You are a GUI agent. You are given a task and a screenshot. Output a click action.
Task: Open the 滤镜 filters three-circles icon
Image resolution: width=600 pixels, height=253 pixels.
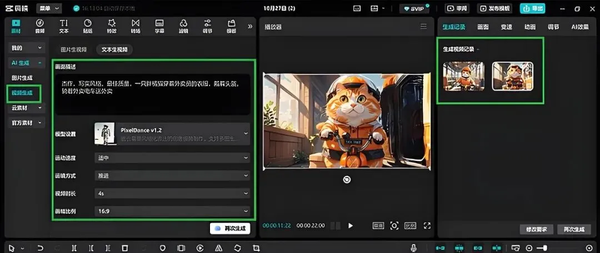coord(183,23)
